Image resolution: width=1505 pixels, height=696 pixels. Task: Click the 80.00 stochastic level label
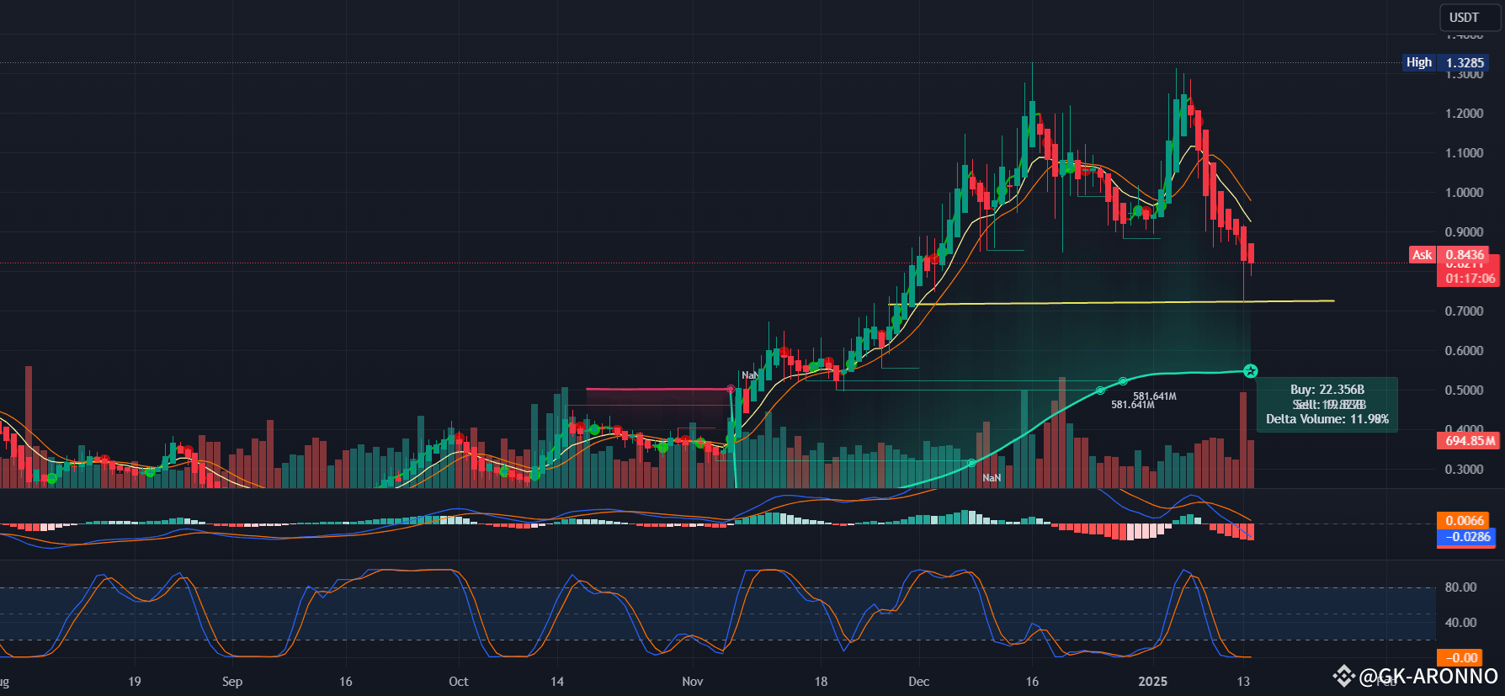(1460, 587)
